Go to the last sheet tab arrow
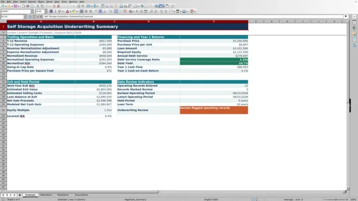The image size is (358, 201). coord(14,195)
